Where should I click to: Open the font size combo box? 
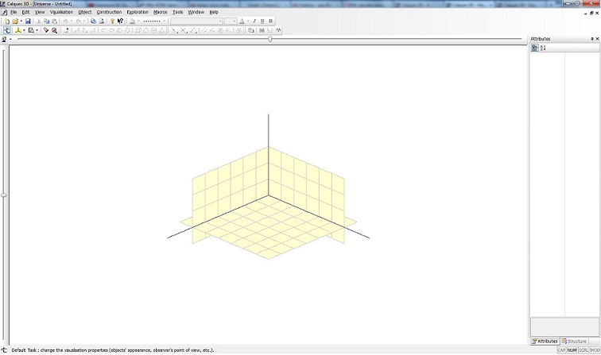pyautogui.click(x=230, y=21)
